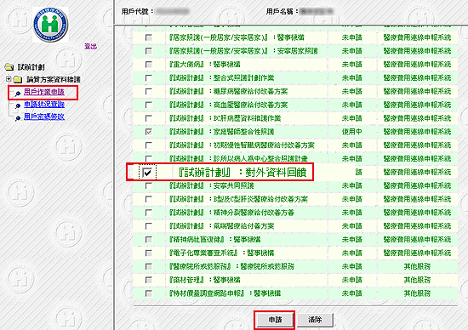Click the 試辦計劃 folder icon

coord(9,67)
